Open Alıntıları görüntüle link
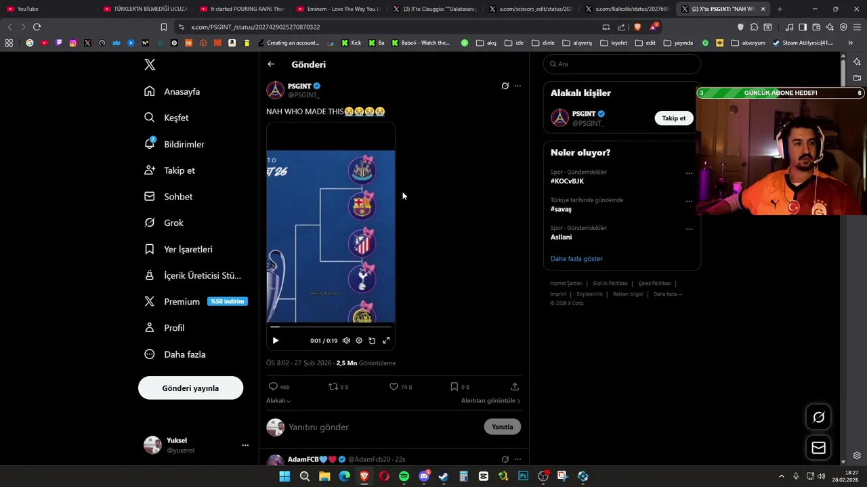Image resolution: width=867 pixels, height=487 pixels. pyautogui.click(x=490, y=400)
